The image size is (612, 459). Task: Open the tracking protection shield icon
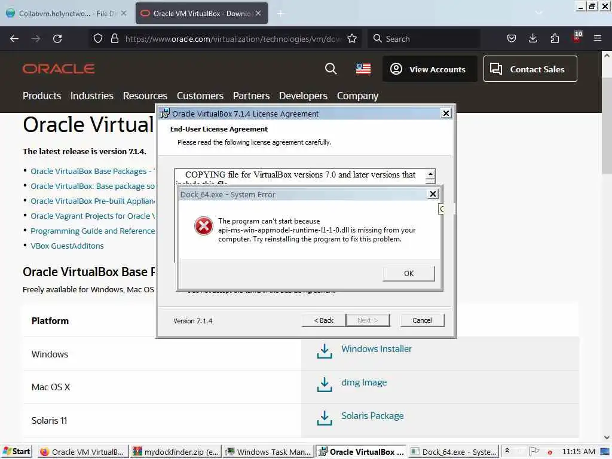(x=98, y=39)
